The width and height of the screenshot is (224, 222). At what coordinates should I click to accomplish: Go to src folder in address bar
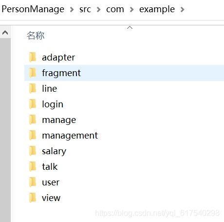tap(85, 9)
